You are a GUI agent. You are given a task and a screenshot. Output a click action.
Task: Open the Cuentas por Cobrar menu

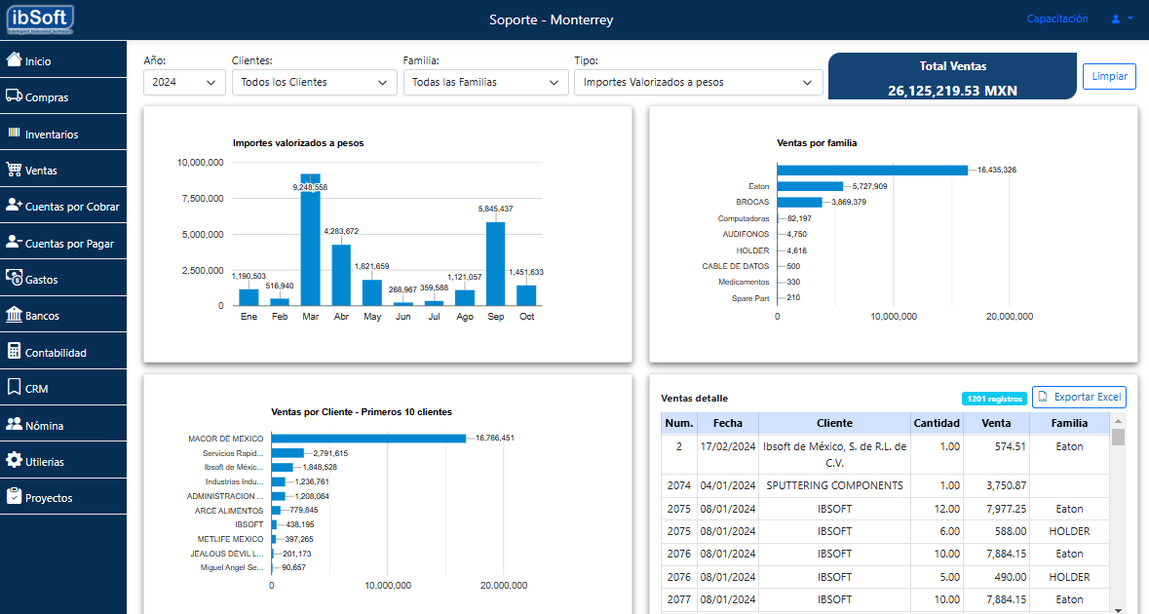coord(63,207)
